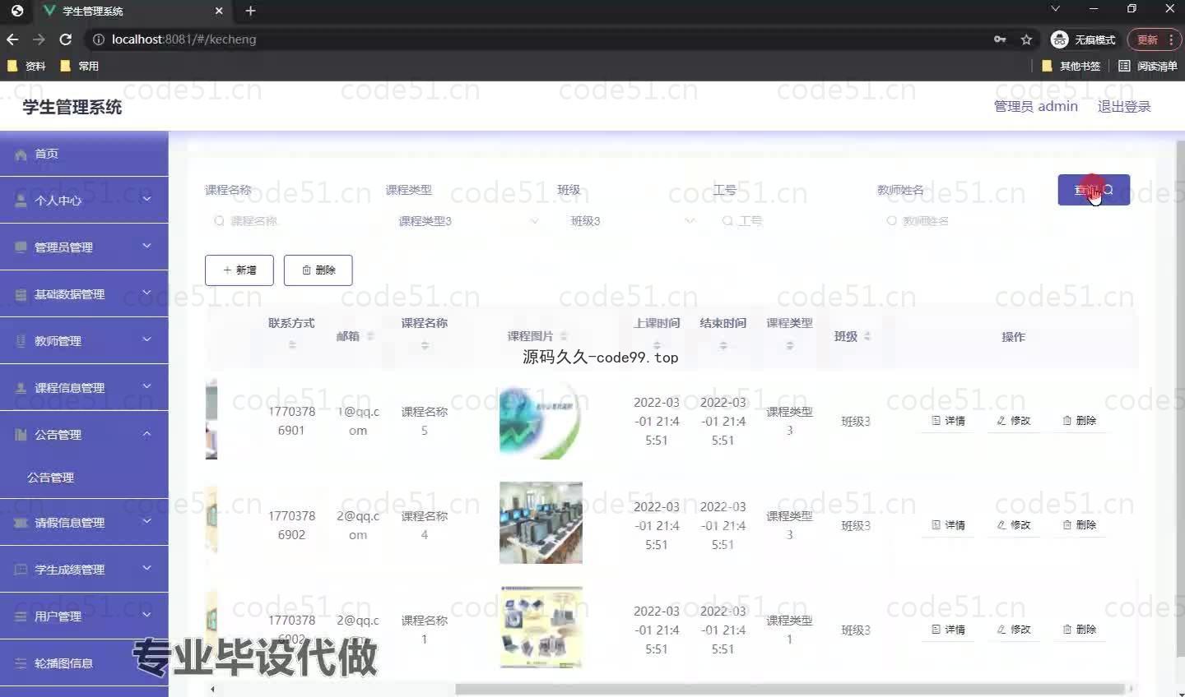This screenshot has height=697, width=1185.
Task: Open the 首页 home sidebar item
Action: [84, 154]
